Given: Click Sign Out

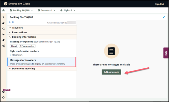Looking at the screenshot, I should point(160,4).
